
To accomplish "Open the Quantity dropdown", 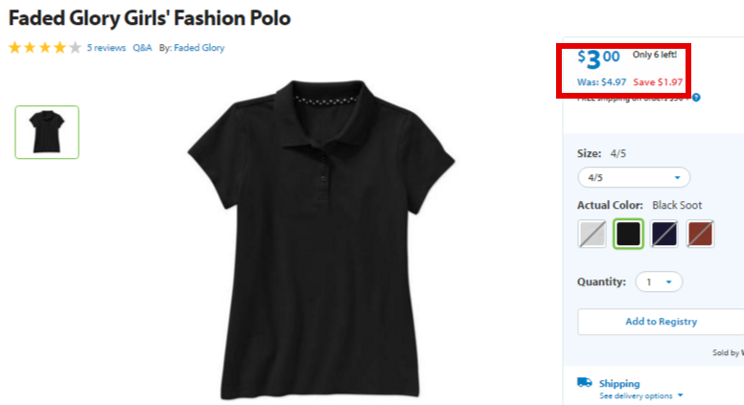I will (x=659, y=281).
